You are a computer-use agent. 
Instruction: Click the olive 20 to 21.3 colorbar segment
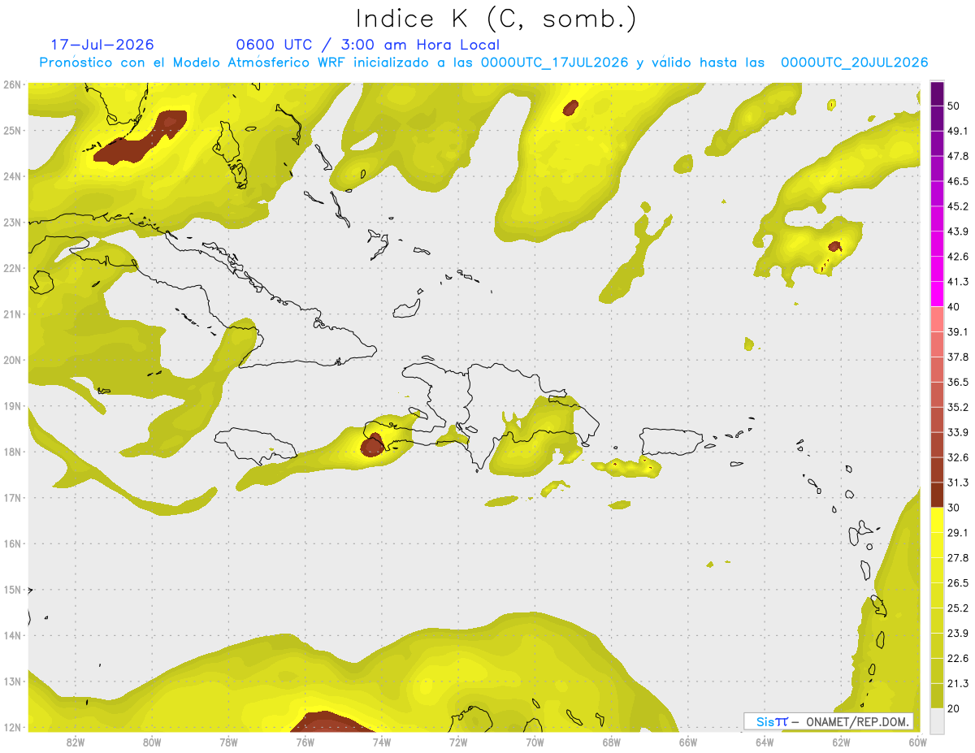point(937,695)
